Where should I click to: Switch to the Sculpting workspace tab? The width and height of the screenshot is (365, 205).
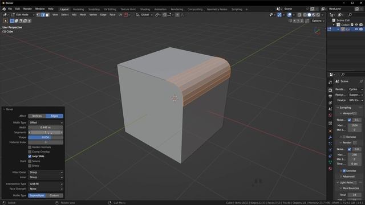[94, 9]
